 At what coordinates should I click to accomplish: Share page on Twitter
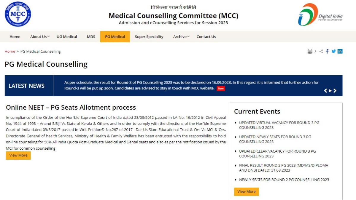point(333,51)
